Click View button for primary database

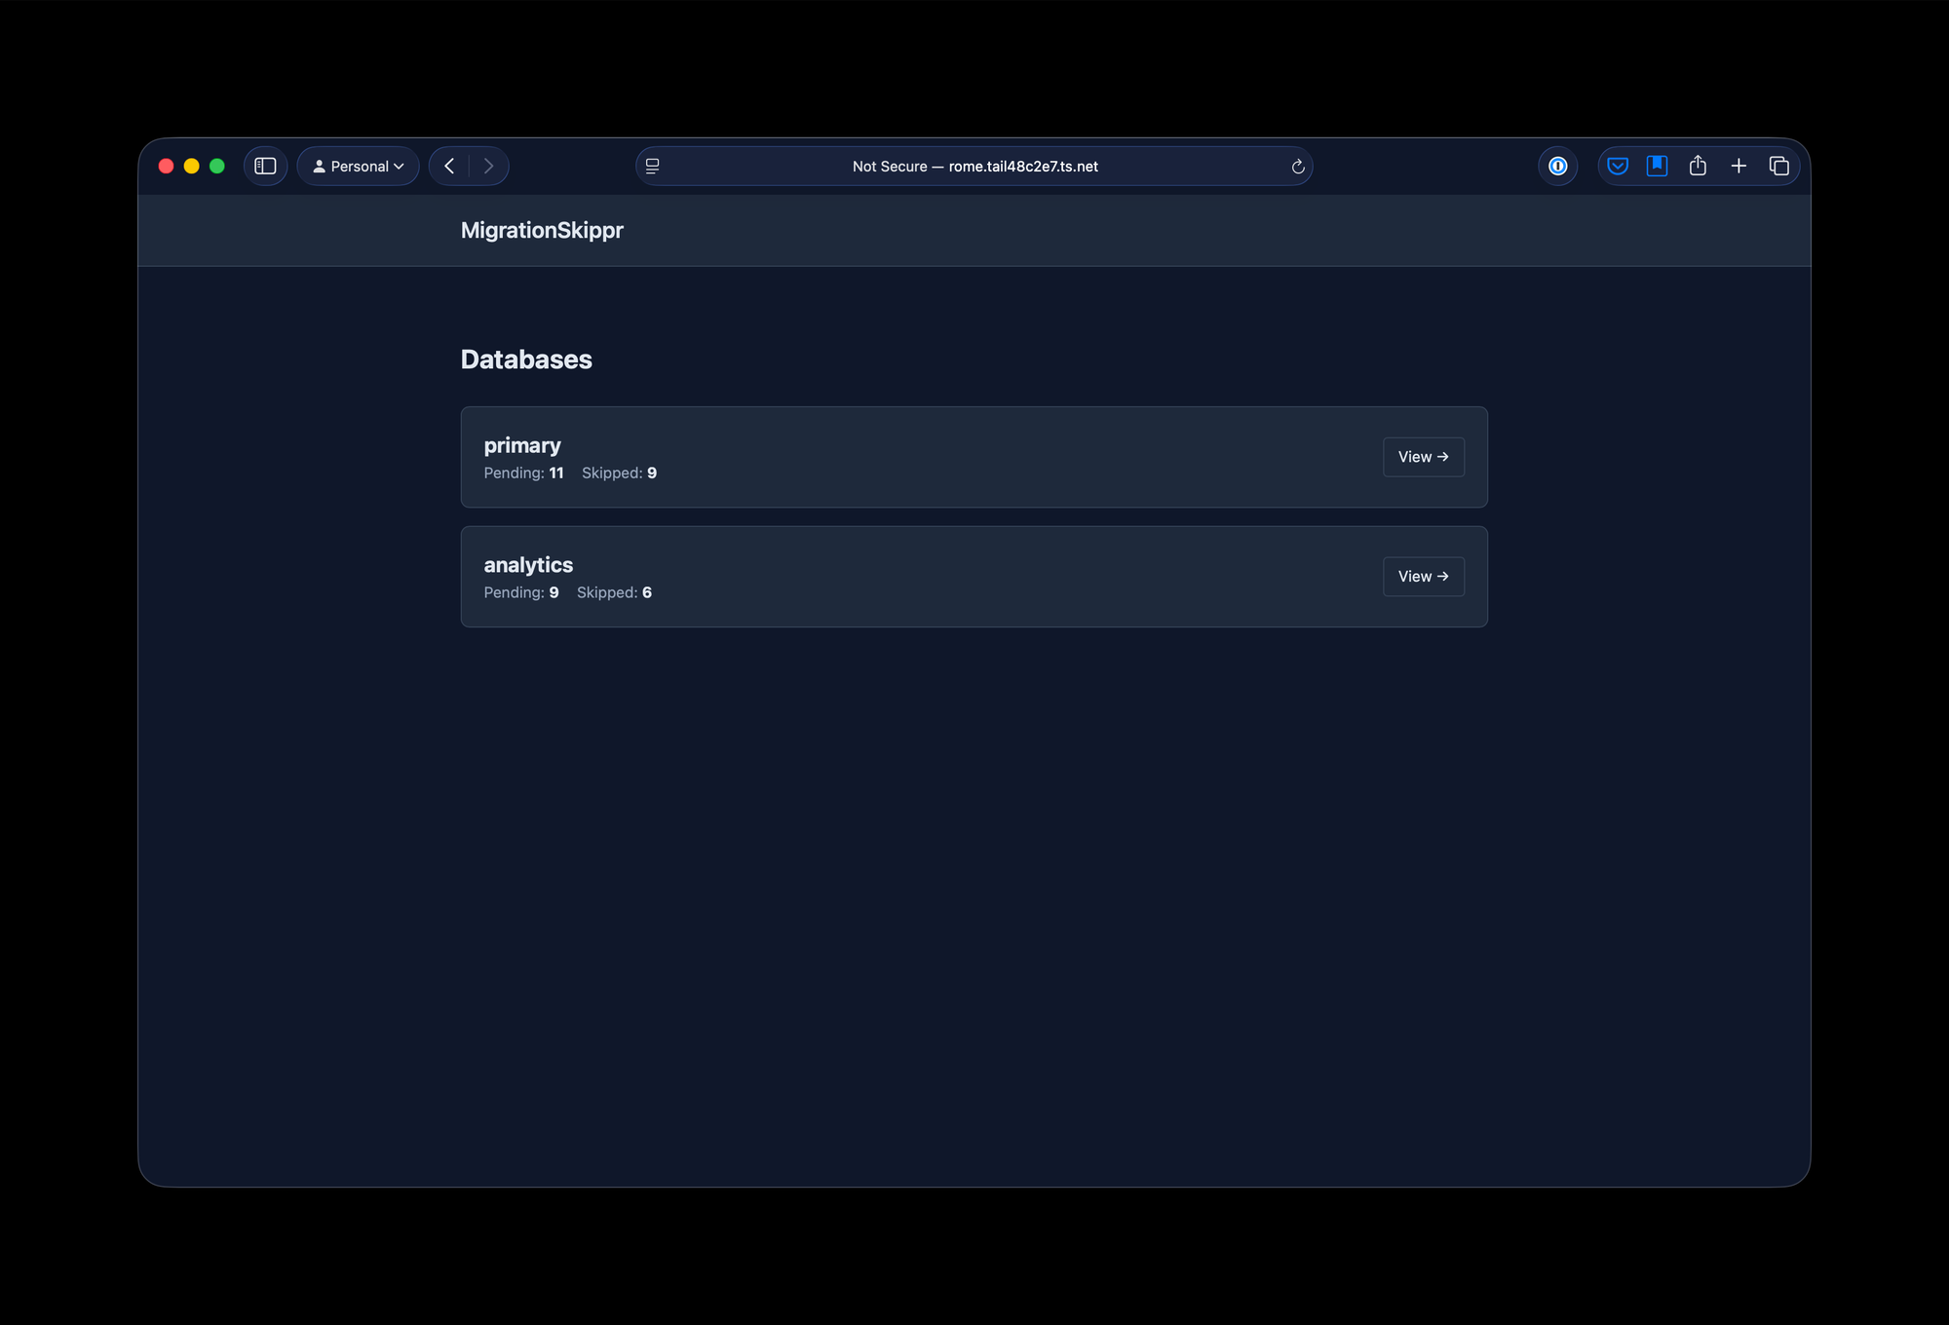(1423, 457)
